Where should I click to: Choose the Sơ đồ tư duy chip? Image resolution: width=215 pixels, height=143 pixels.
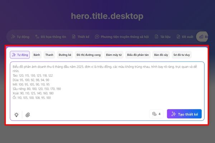[x=182, y=55]
